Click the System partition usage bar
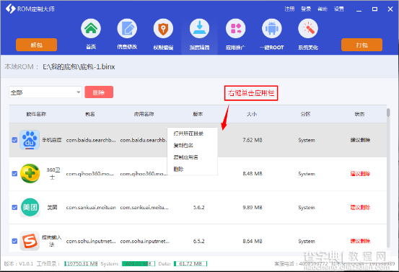The height and width of the screenshot is (272, 399). (x=139, y=263)
